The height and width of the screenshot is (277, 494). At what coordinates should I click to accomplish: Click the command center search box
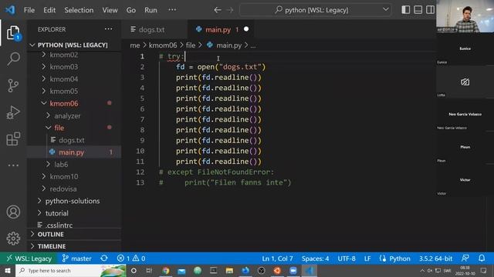316,10
